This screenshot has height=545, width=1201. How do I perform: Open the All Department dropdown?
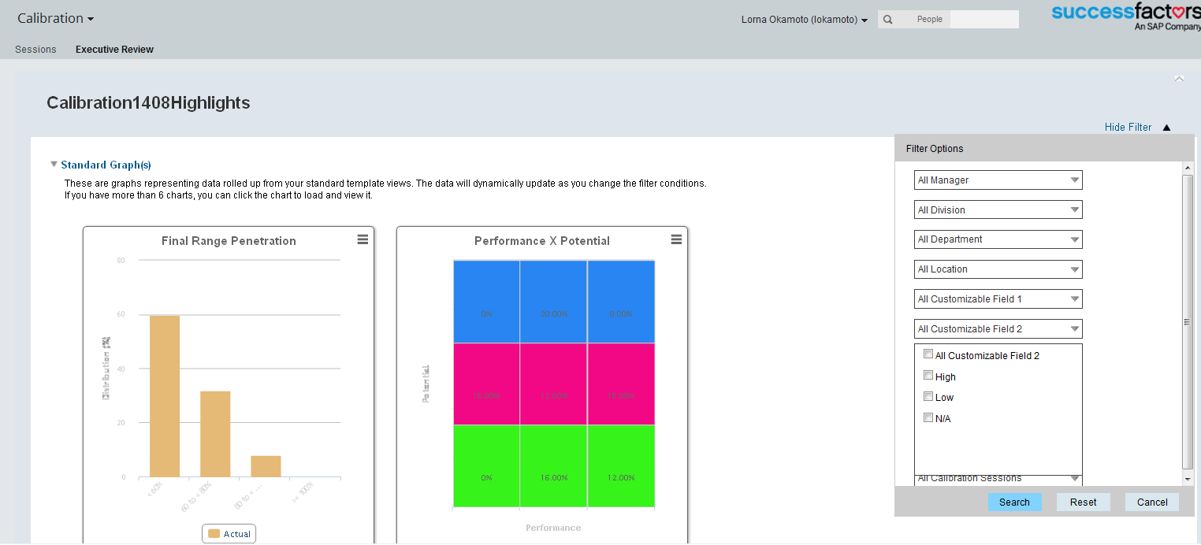pyautogui.click(x=998, y=239)
